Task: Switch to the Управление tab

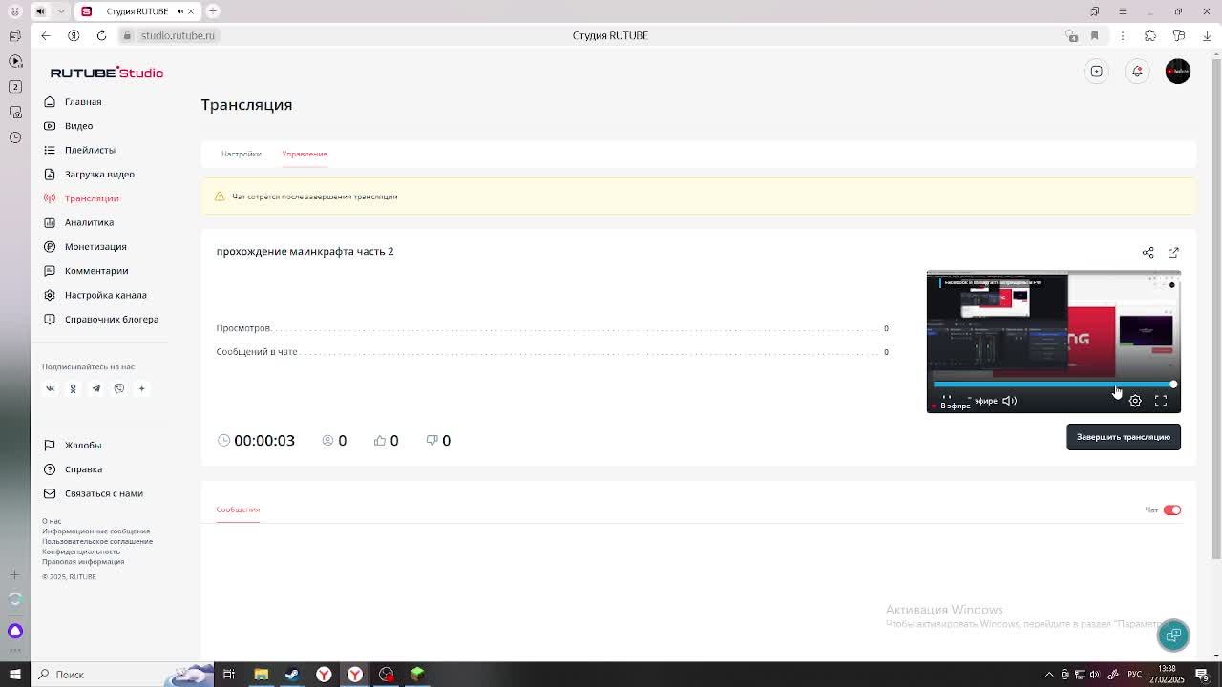Action: 305,154
